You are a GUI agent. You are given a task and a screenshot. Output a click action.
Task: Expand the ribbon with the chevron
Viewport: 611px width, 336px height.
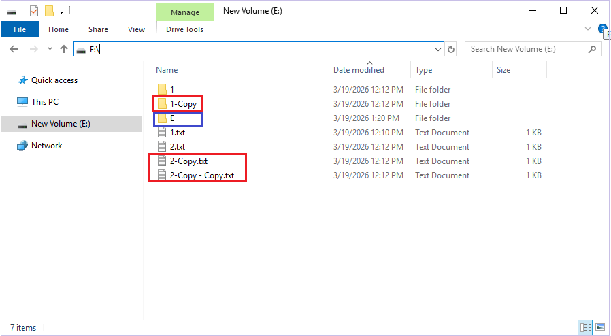588,29
